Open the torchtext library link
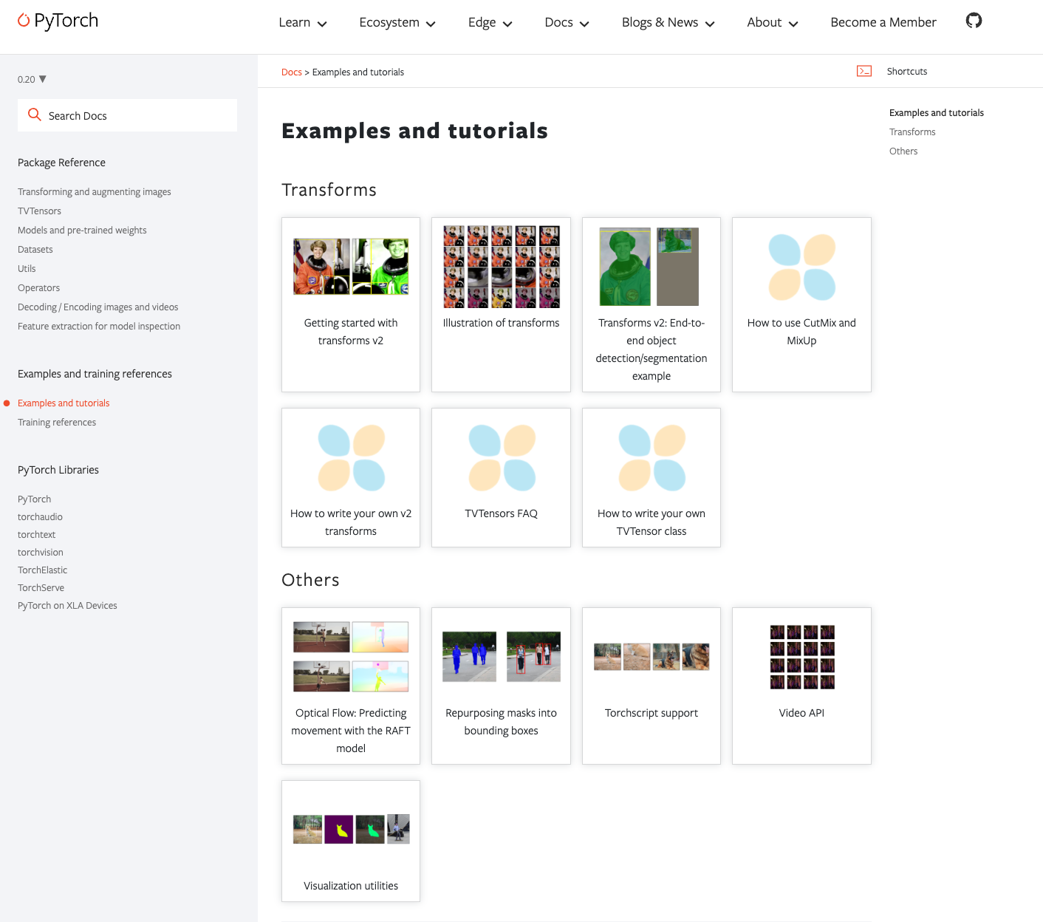Image resolution: width=1043 pixels, height=922 pixels. coord(36,535)
